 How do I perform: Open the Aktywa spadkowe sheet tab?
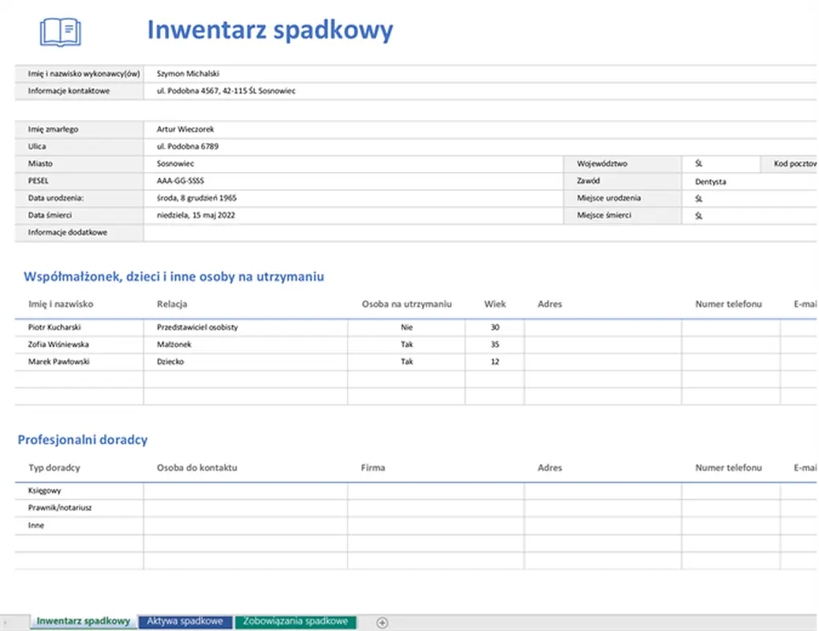185,622
